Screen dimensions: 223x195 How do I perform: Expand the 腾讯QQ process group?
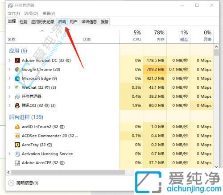pyautogui.click(x=10, y=105)
